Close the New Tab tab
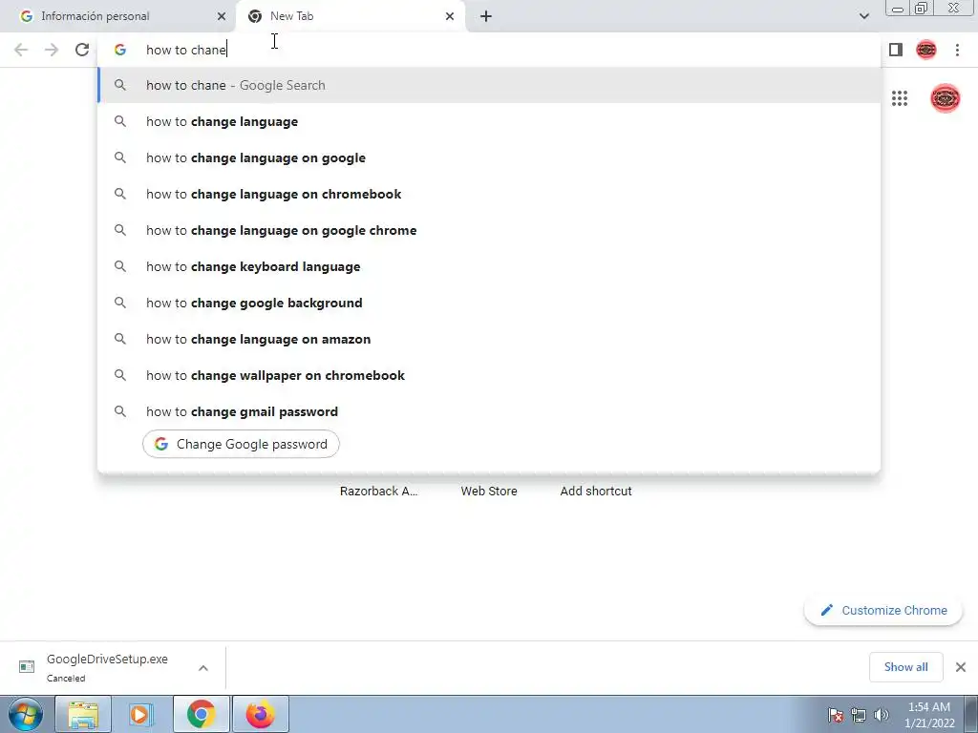Viewport: 978px width, 733px height. (450, 16)
